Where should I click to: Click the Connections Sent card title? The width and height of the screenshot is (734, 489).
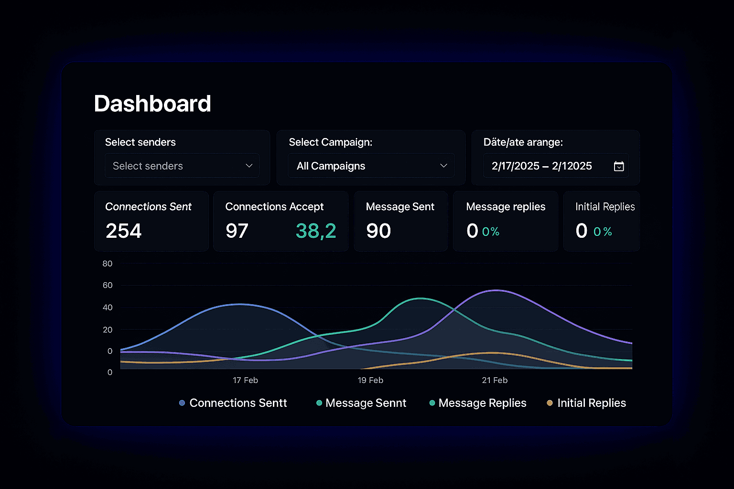tap(148, 207)
